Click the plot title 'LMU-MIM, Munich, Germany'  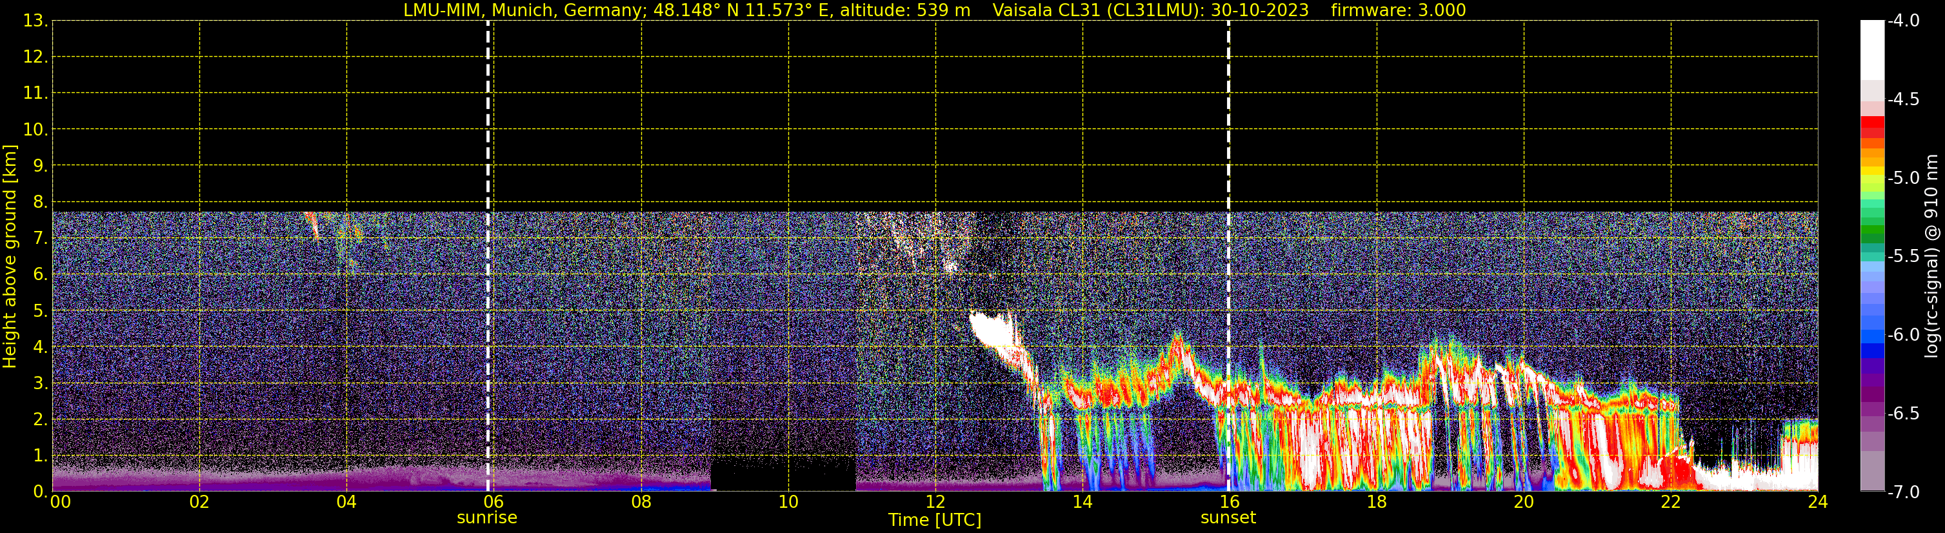coord(523,10)
